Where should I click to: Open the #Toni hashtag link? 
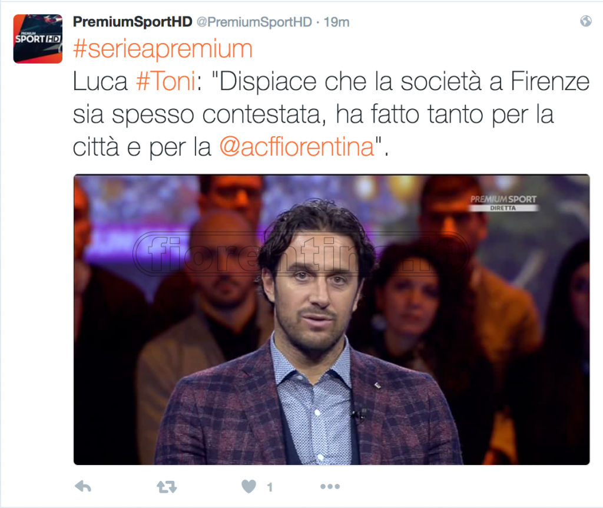[165, 81]
